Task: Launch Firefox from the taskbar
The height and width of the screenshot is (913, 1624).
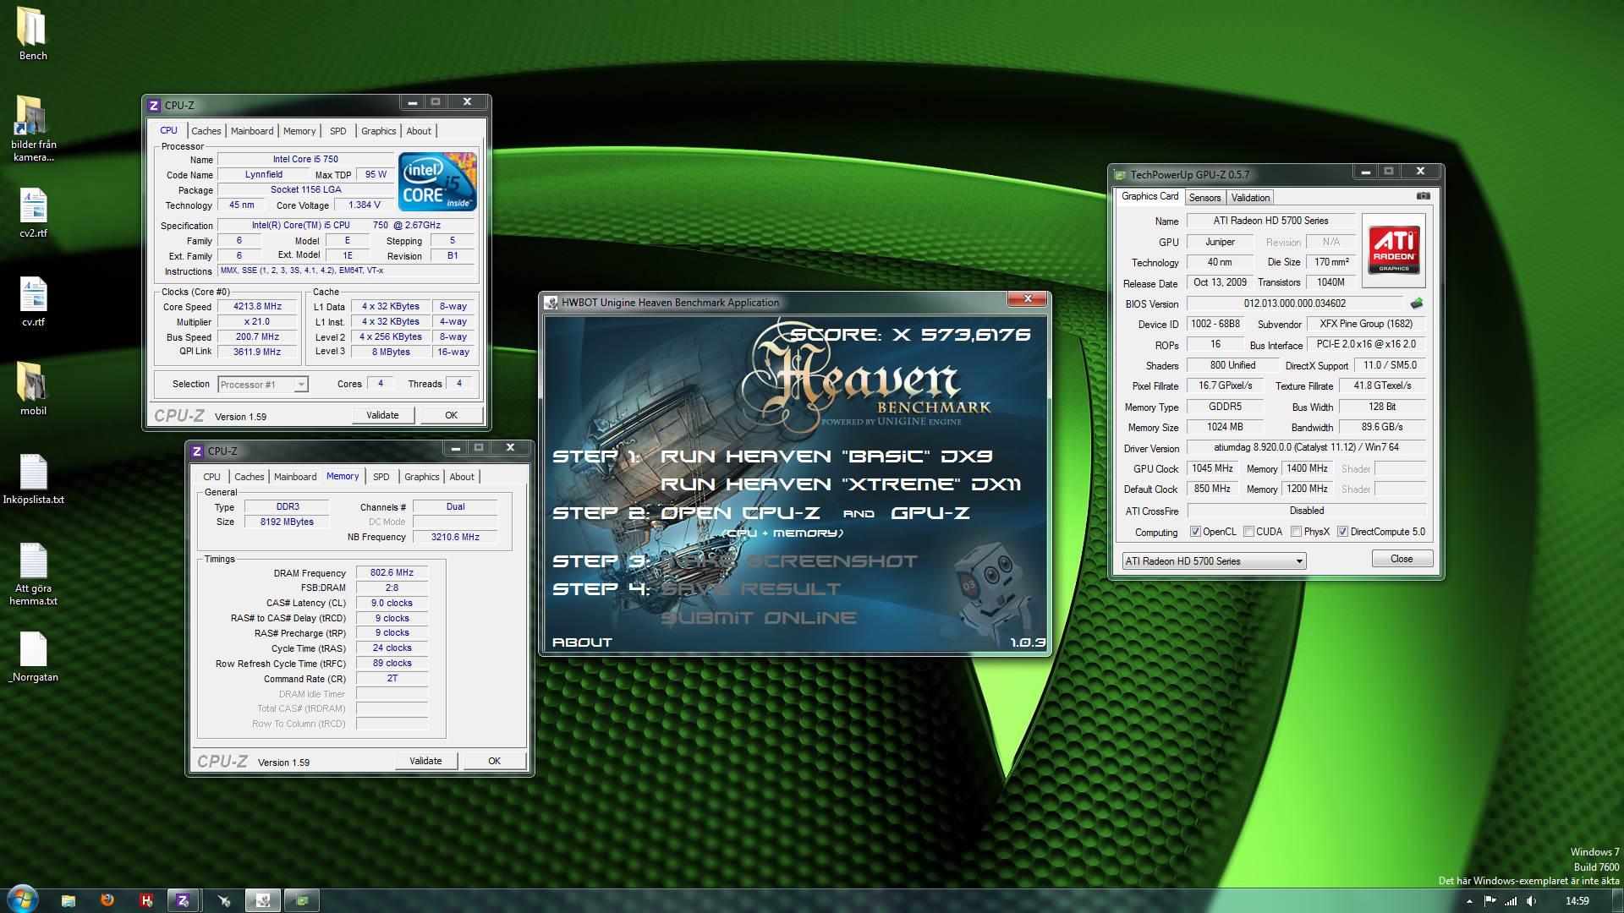Action: point(107,900)
